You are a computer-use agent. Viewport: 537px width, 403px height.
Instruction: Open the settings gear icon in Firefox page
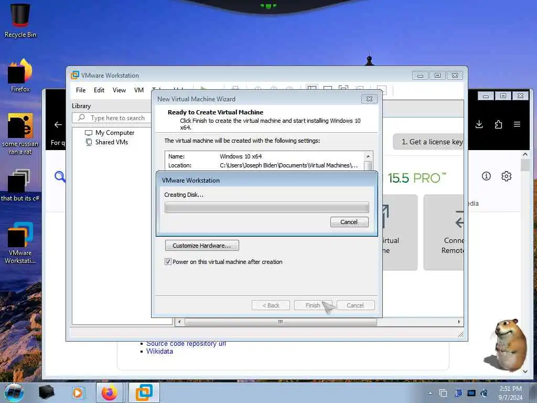pos(506,176)
